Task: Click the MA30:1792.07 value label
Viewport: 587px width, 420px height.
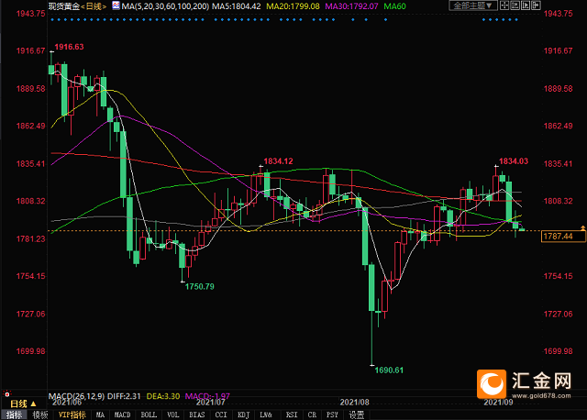Action: tap(351, 6)
